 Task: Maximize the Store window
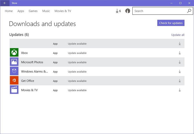(180, 3)
